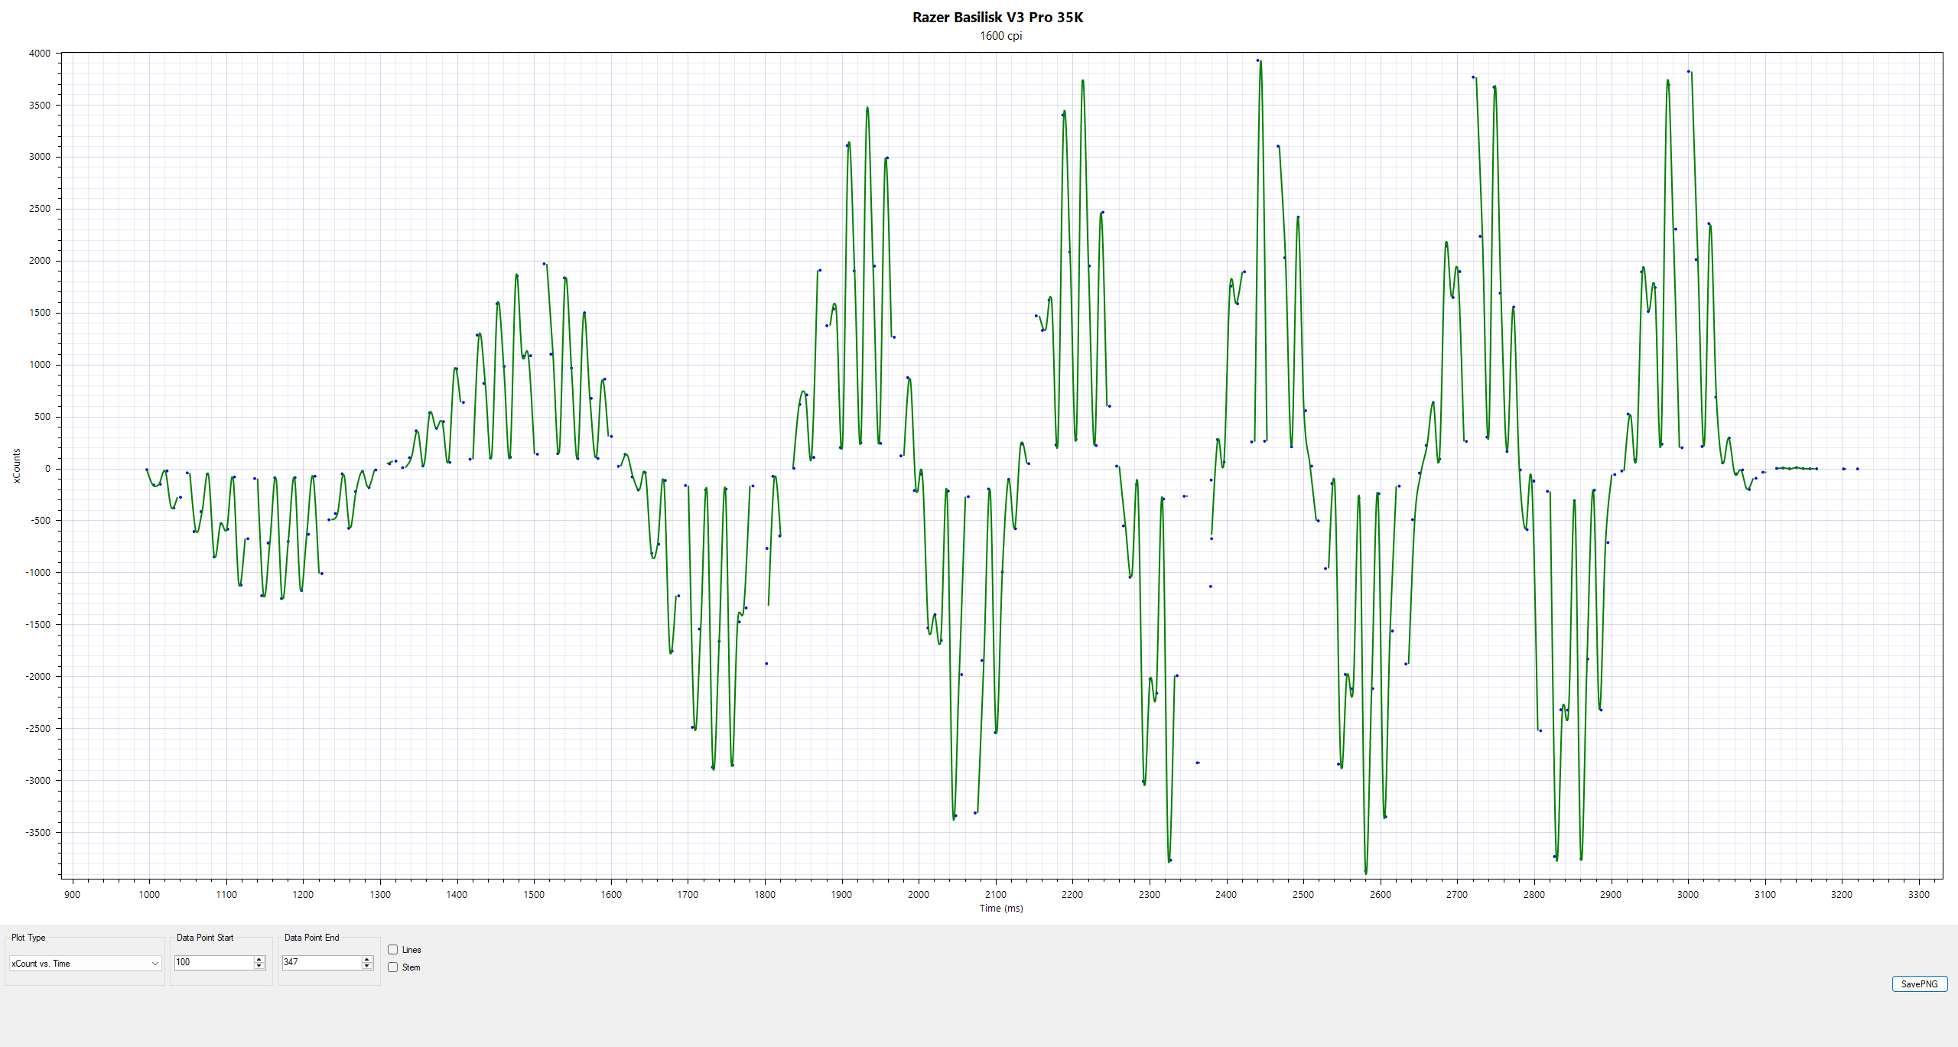The width and height of the screenshot is (1958, 1047).
Task: Increase the Data Point End value
Action: pyautogui.click(x=367, y=959)
